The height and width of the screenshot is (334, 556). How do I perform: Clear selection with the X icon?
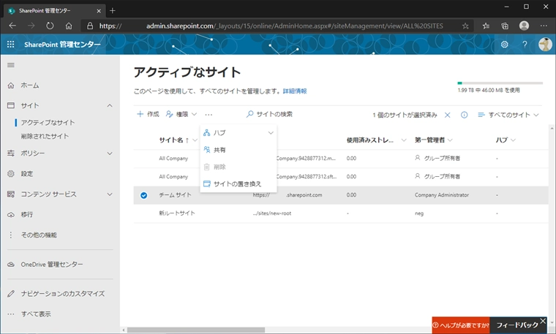point(448,115)
